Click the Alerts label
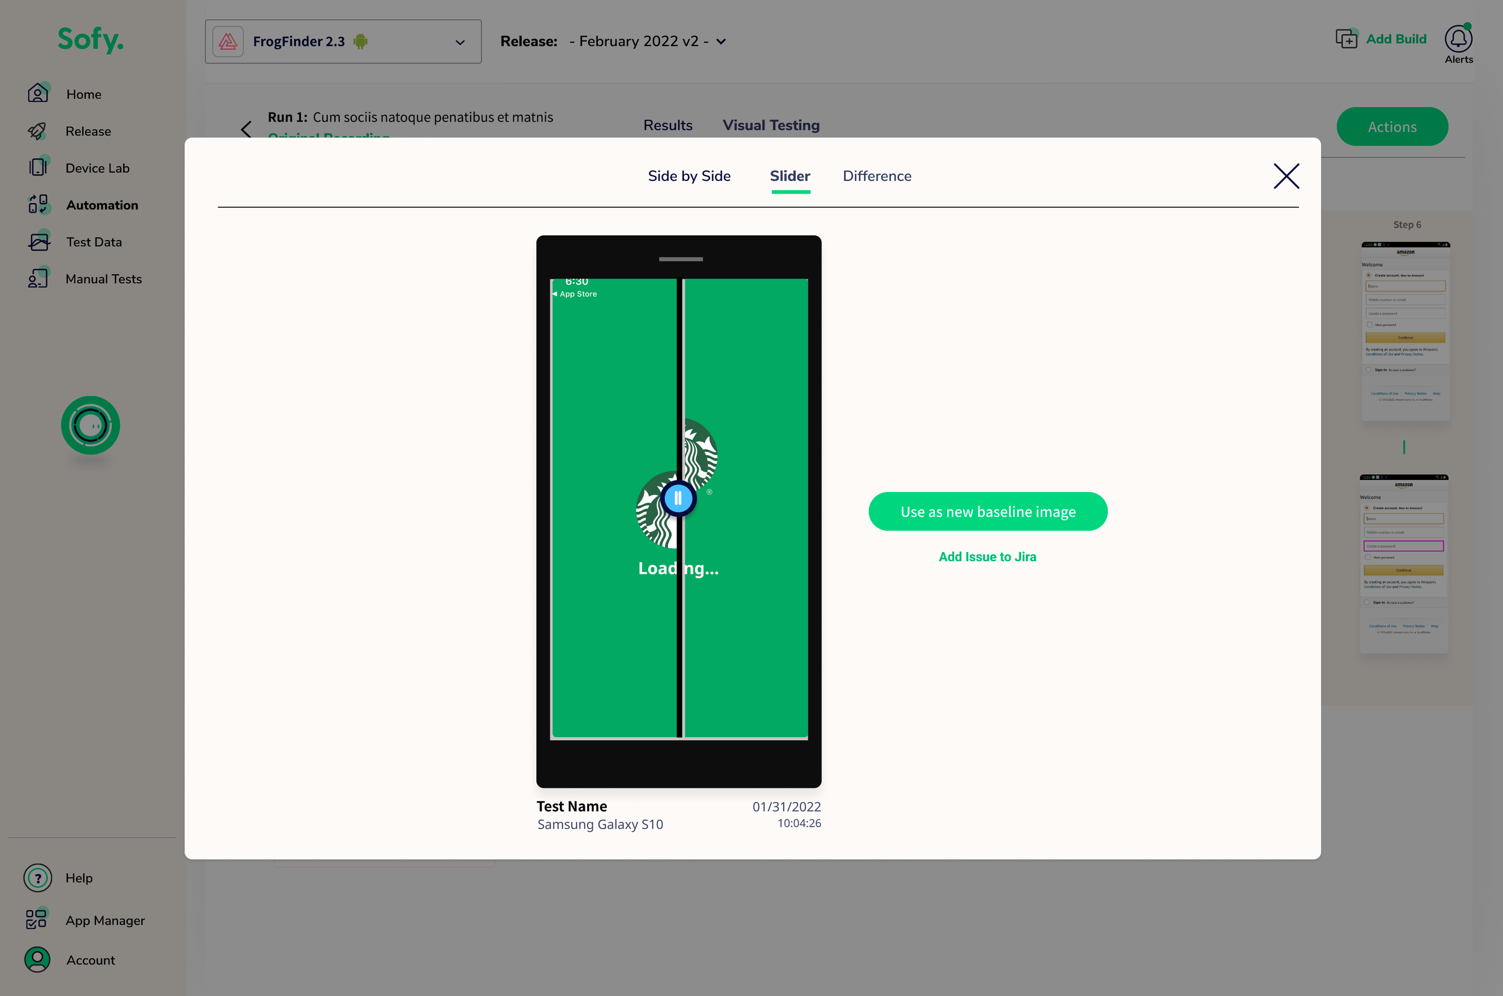This screenshot has height=996, width=1503. pos(1459,59)
